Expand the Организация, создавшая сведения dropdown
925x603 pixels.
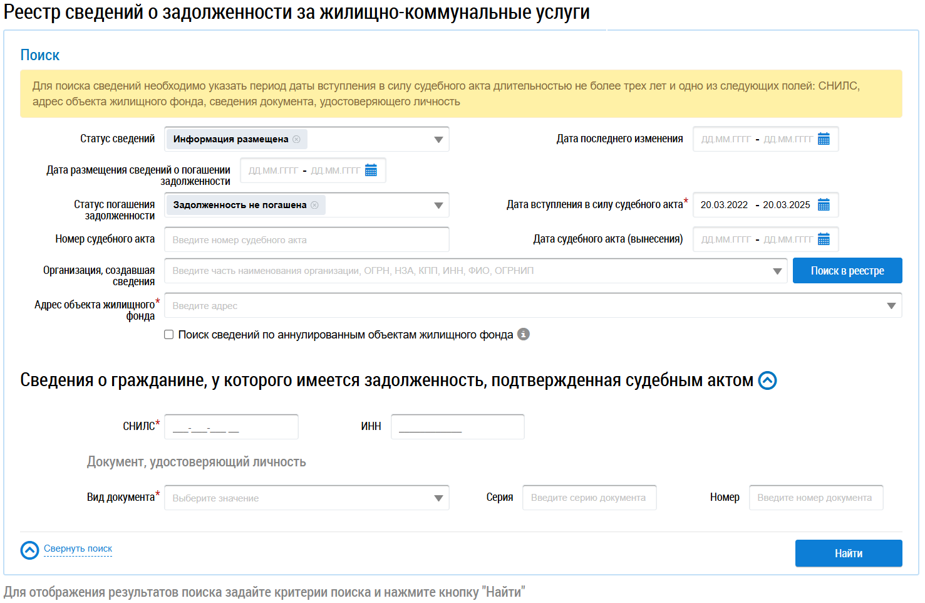click(777, 271)
